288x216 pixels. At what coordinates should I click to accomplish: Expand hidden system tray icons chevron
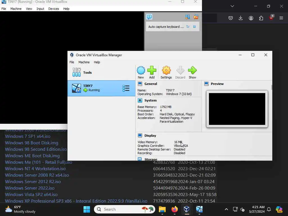226,209
